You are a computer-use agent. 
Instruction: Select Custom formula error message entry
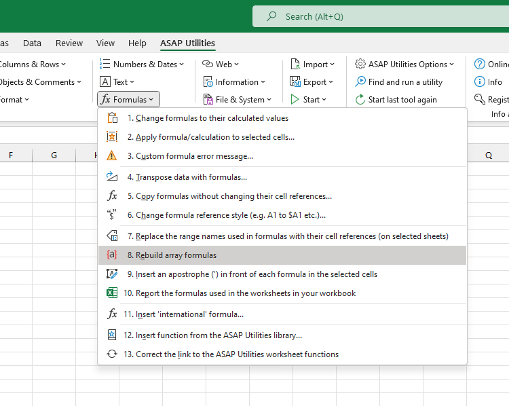point(282,156)
